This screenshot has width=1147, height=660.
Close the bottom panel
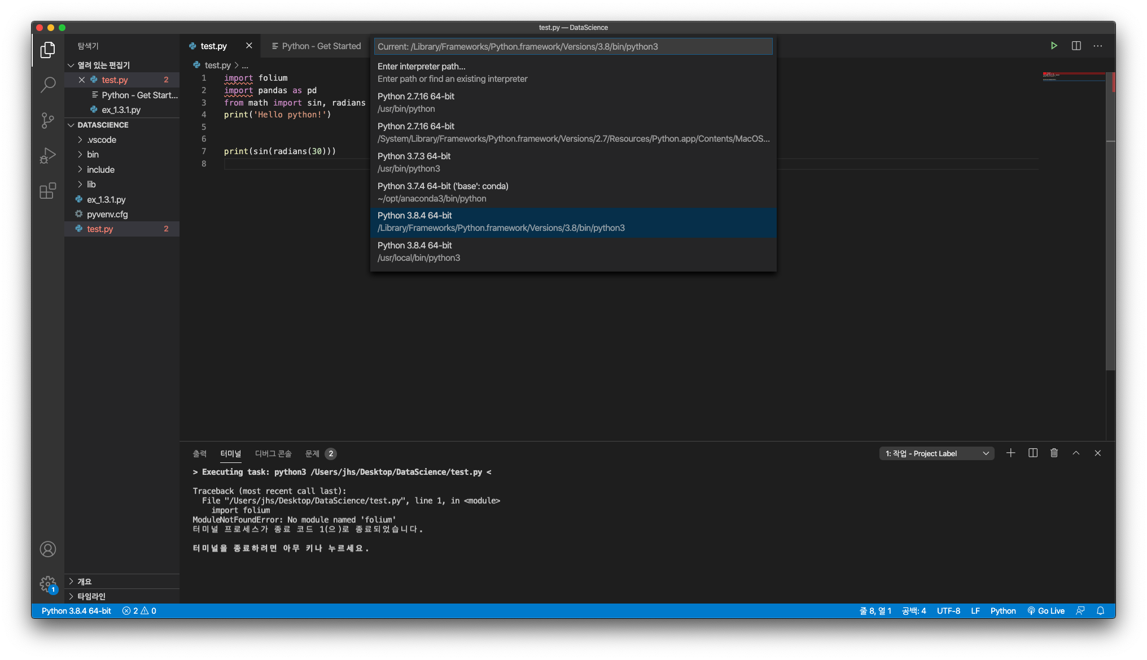[x=1097, y=453]
